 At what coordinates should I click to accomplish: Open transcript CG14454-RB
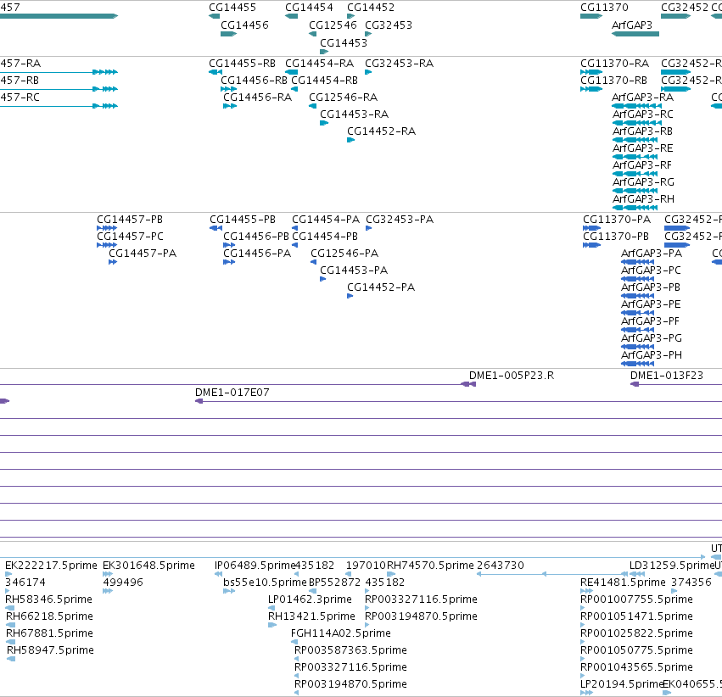point(325,80)
